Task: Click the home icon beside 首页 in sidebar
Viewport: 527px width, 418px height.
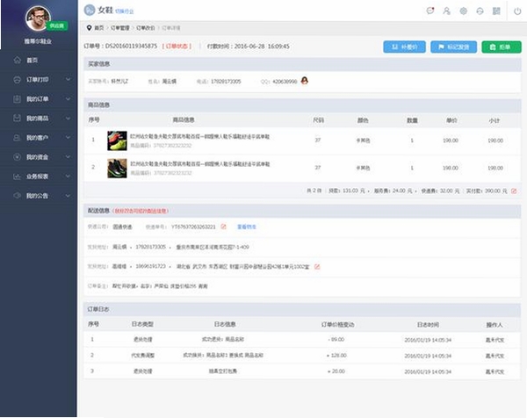Action: pos(18,60)
